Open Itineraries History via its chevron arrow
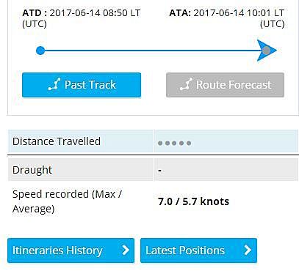Screen dimensions: 299x271 126,250
